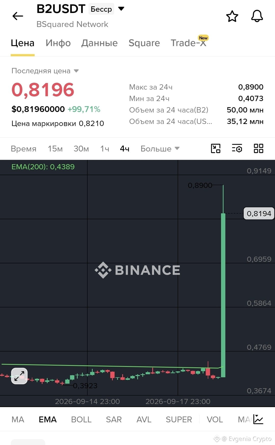Tap the tall green candle on chart

tap(223, 295)
